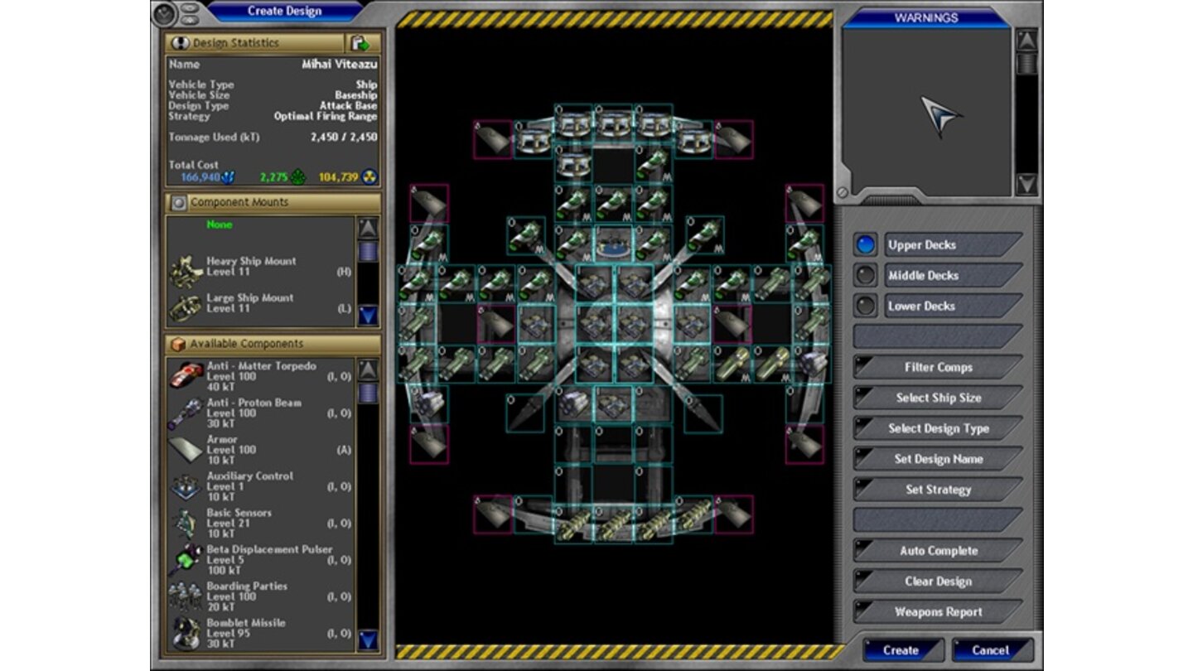
Task: Run Auto Complete on the design
Action: (x=938, y=551)
